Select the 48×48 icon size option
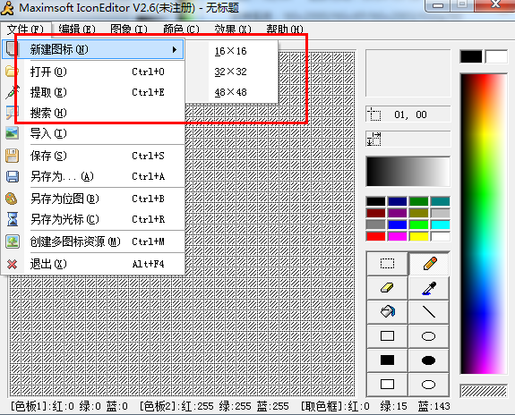The width and height of the screenshot is (515, 415). coord(230,92)
